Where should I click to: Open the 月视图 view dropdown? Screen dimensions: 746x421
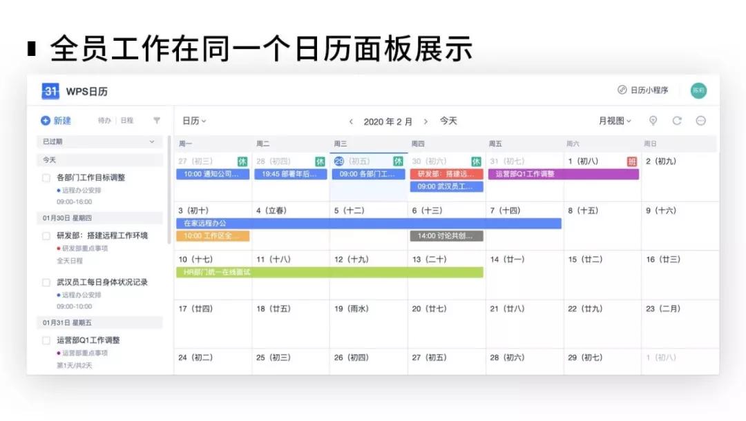[x=615, y=120]
